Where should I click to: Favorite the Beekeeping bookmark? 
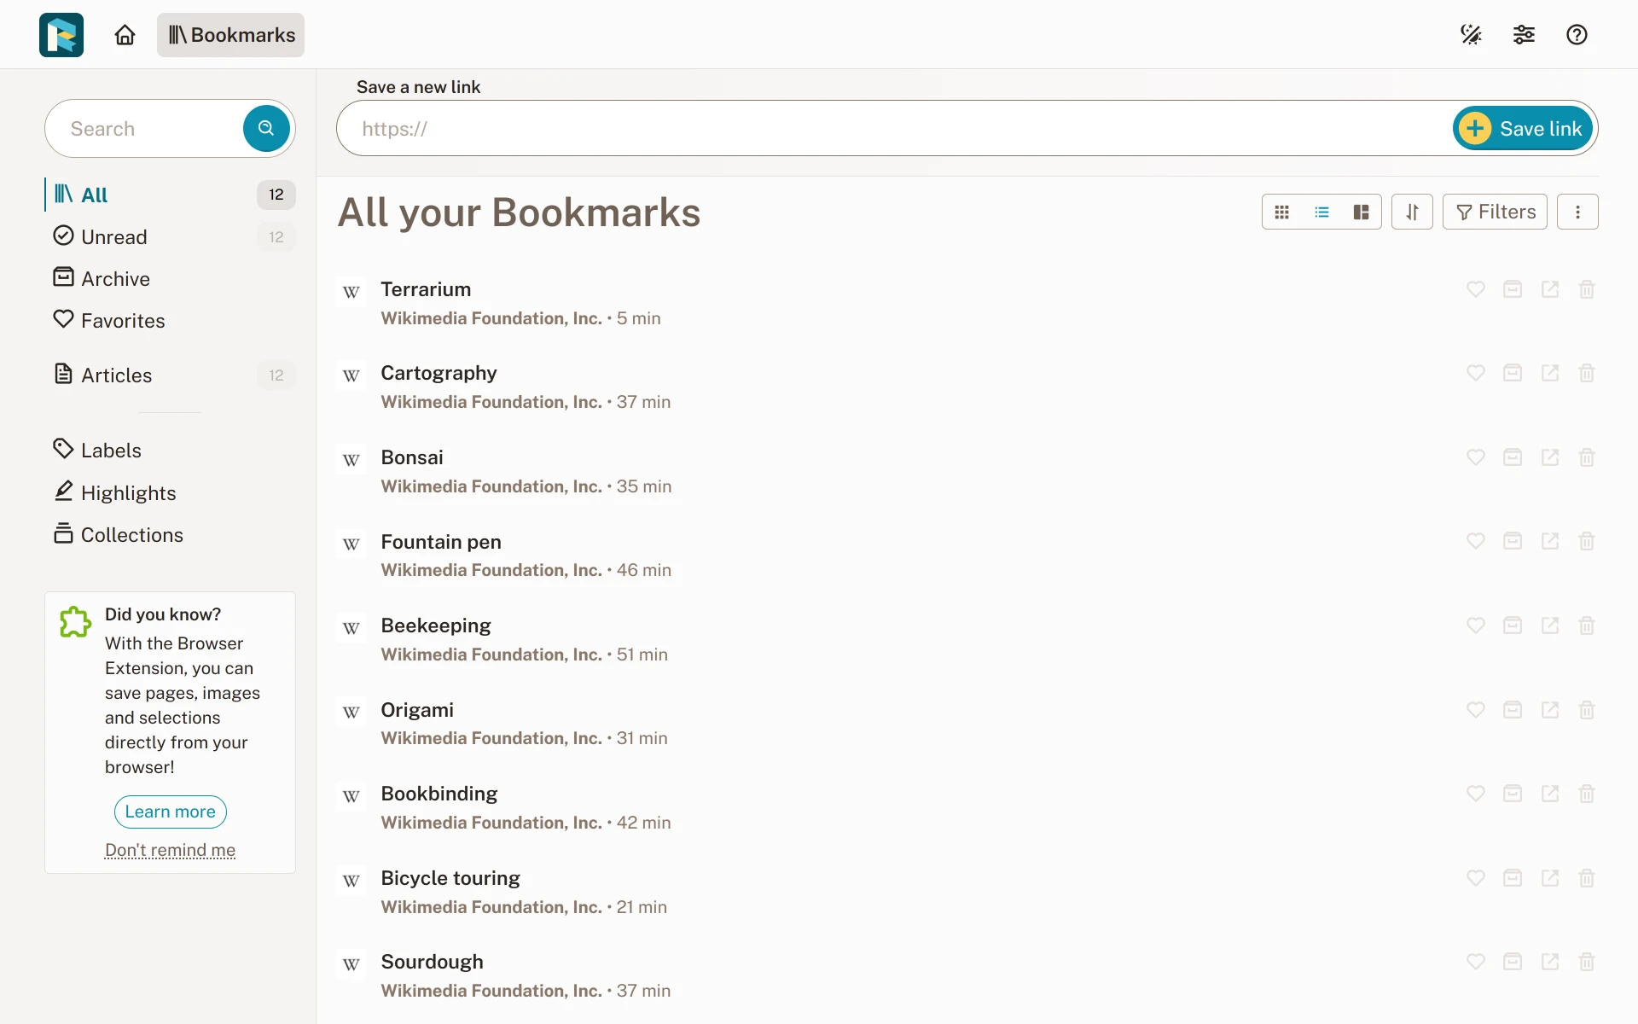pos(1476,625)
